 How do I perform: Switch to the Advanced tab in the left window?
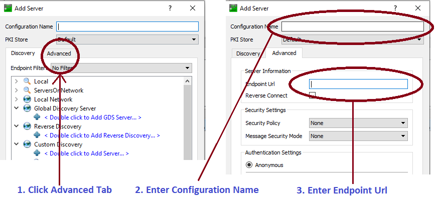tap(59, 53)
